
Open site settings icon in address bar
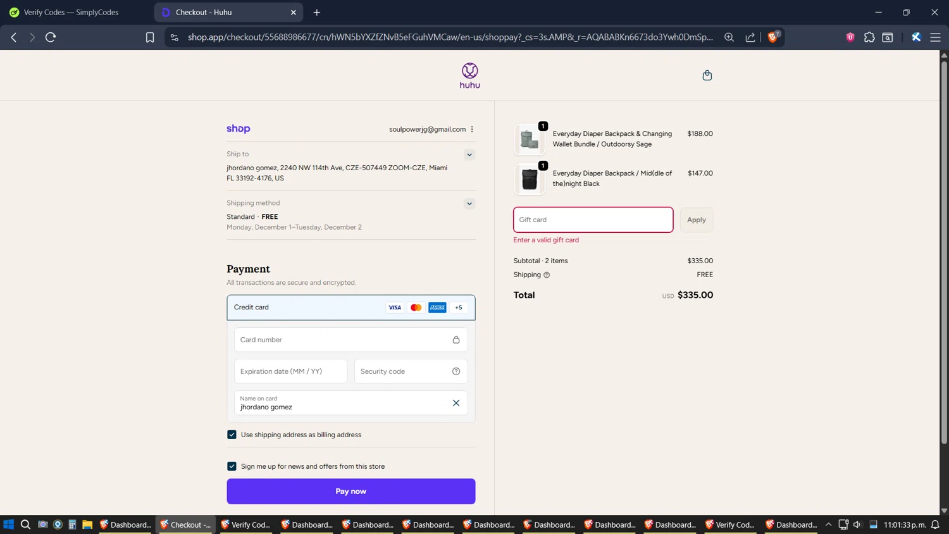click(175, 37)
